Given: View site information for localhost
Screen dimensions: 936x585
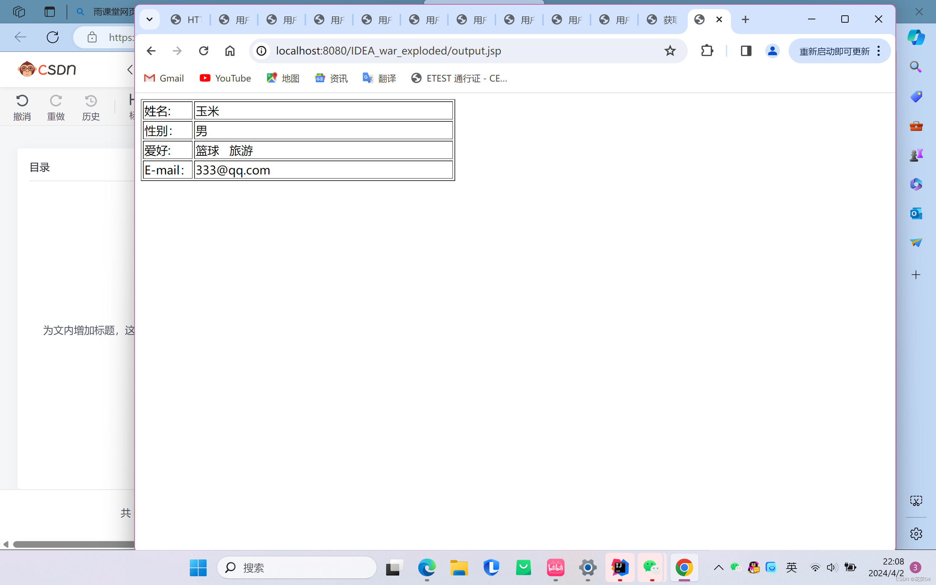Looking at the screenshot, I should [x=262, y=51].
